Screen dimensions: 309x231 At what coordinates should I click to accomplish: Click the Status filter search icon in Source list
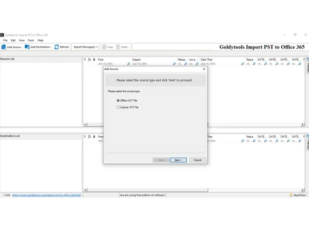[254, 64]
